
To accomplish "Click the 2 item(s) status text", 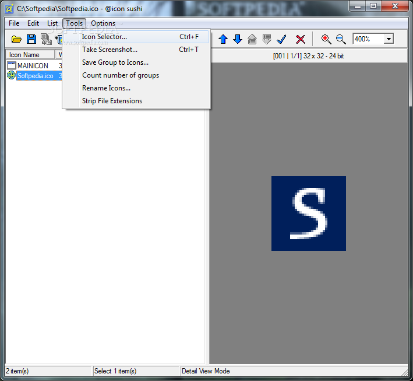I will pos(17,371).
